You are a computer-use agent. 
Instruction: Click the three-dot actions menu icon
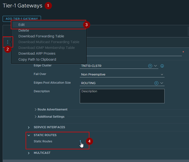click(x=8, y=42)
